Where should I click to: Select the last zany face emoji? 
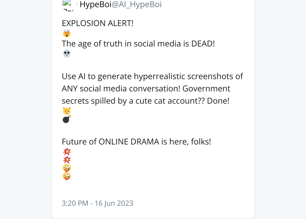click(x=67, y=176)
